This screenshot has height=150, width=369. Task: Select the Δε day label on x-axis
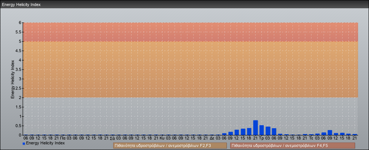[212, 138]
